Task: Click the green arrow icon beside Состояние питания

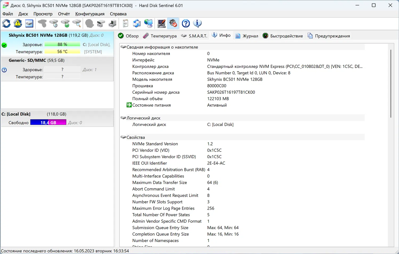Action: tap(129, 105)
